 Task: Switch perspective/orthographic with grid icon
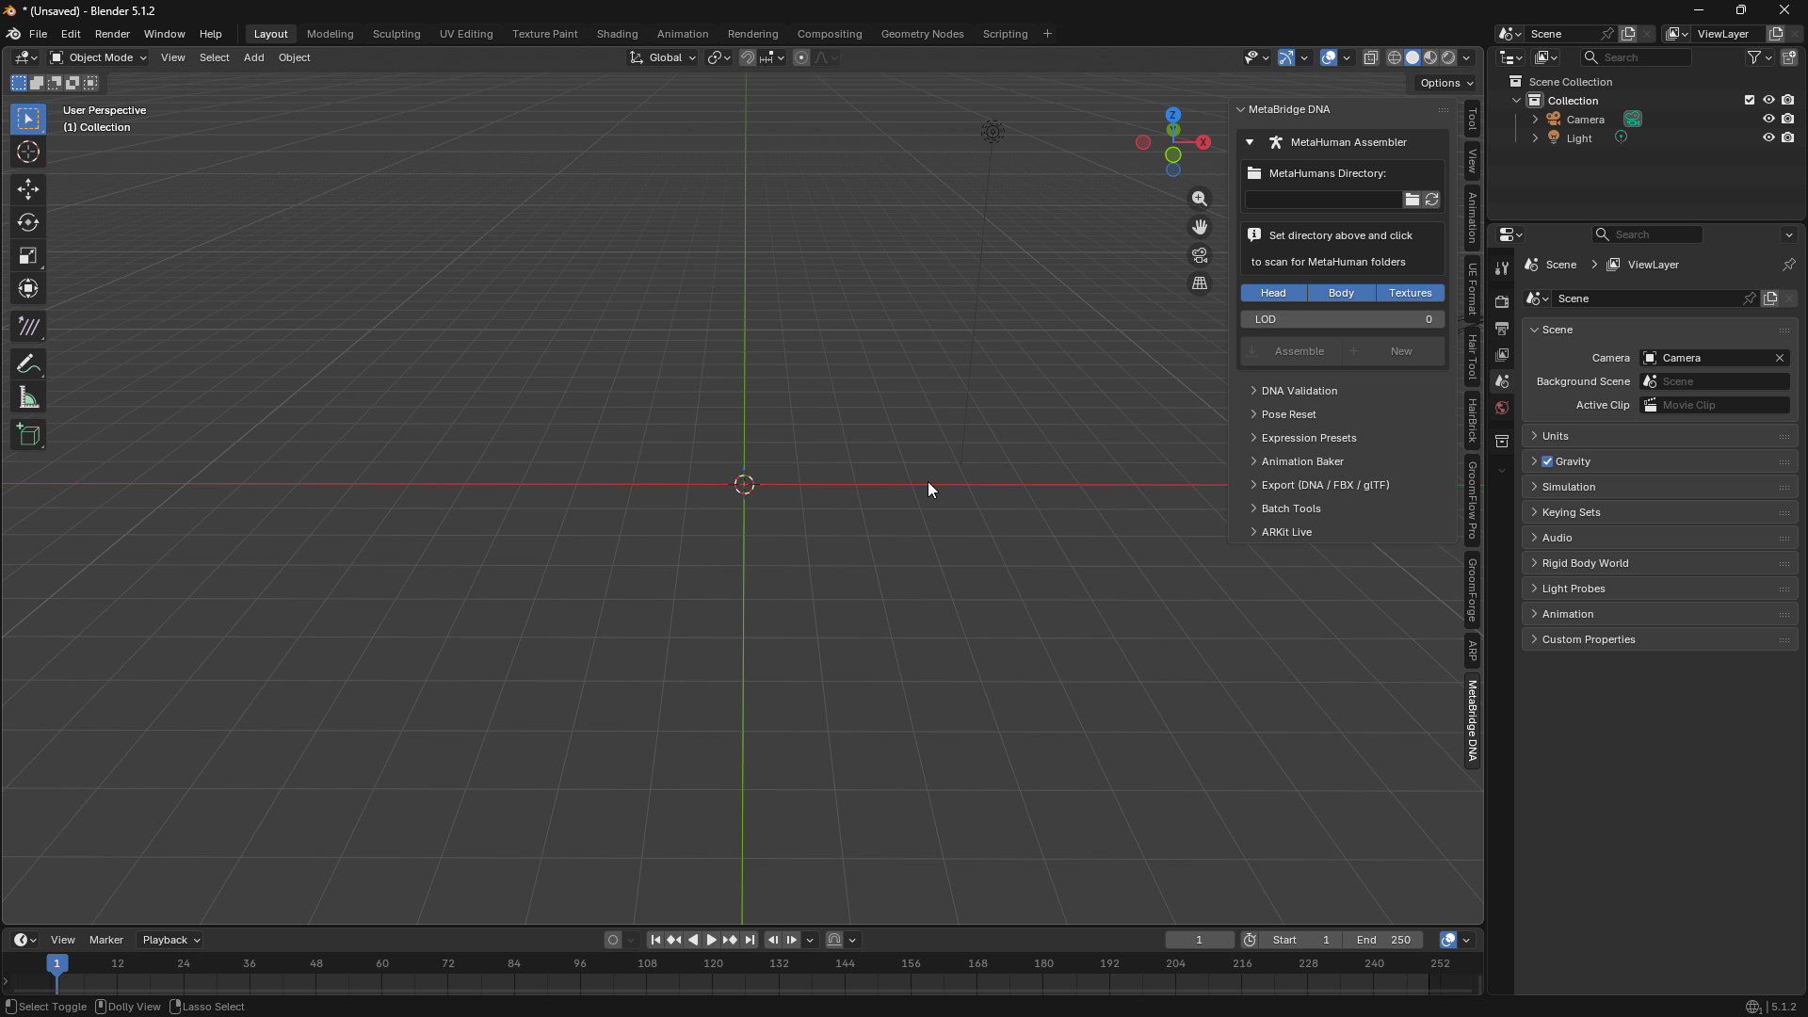1200,283
